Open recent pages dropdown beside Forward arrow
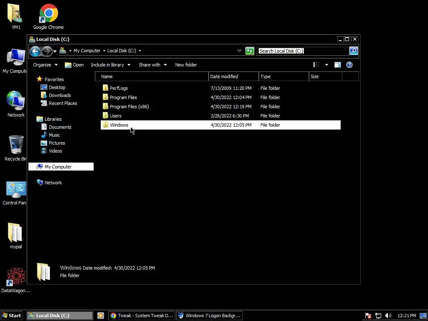 [x=55, y=51]
